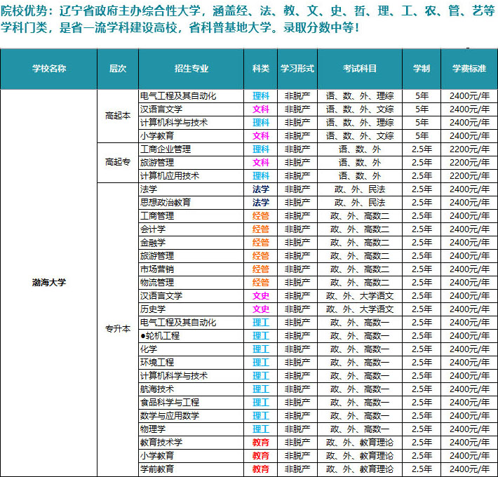Click the 工商管理 major cell

coord(191,216)
